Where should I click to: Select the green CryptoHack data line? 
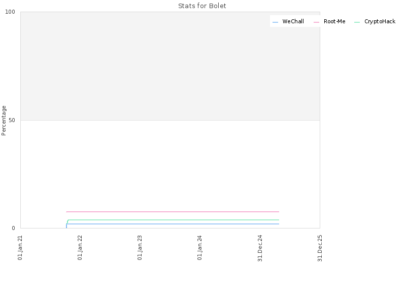(x=173, y=220)
